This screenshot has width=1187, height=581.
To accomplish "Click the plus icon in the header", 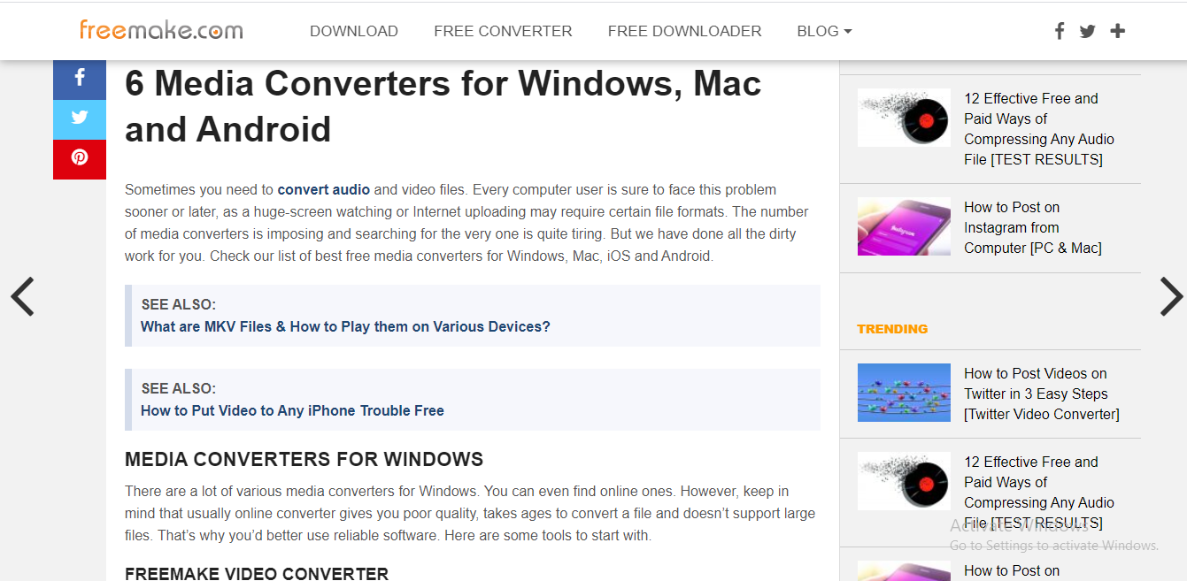I will click(1118, 31).
